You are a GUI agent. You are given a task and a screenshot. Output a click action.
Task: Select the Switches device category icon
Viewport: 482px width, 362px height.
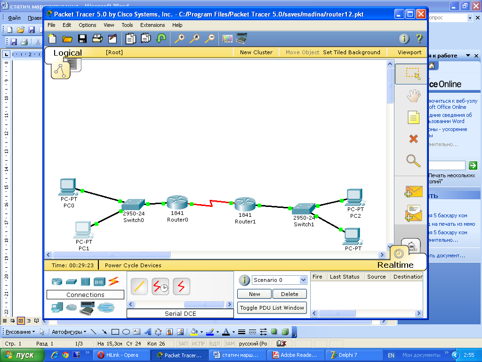tap(71, 281)
